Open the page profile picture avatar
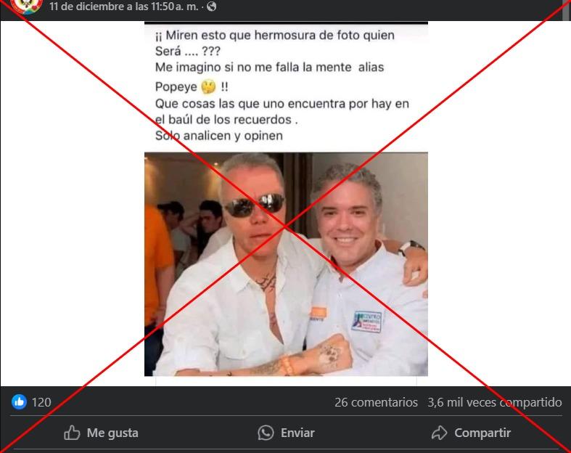 coord(25,6)
